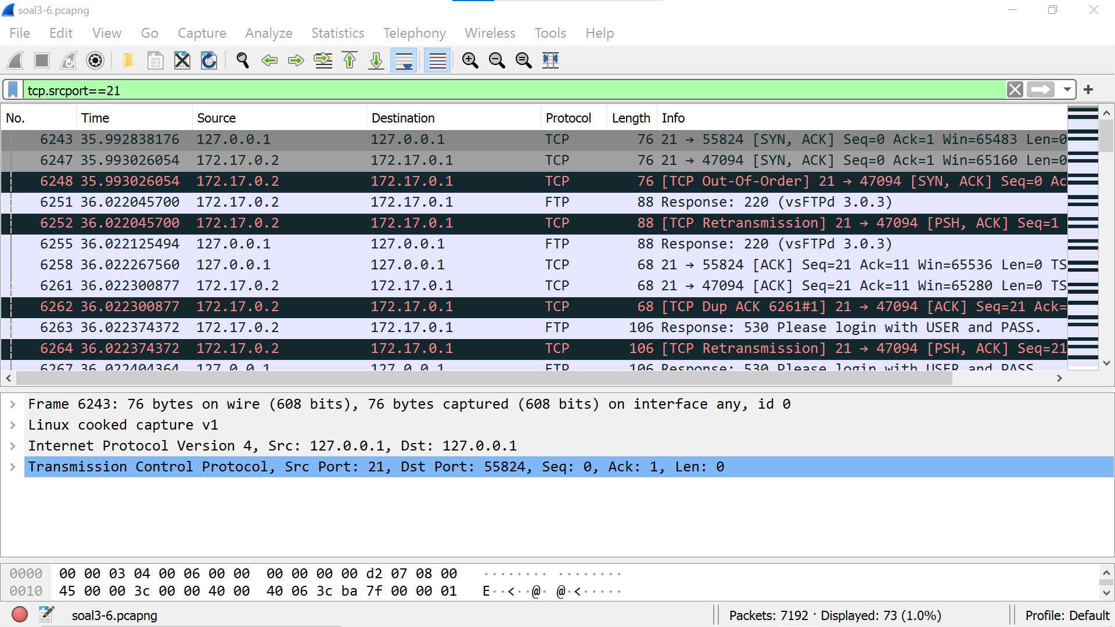Go to the first packet arrow icon

pyautogui.click(x=350, y=60)
